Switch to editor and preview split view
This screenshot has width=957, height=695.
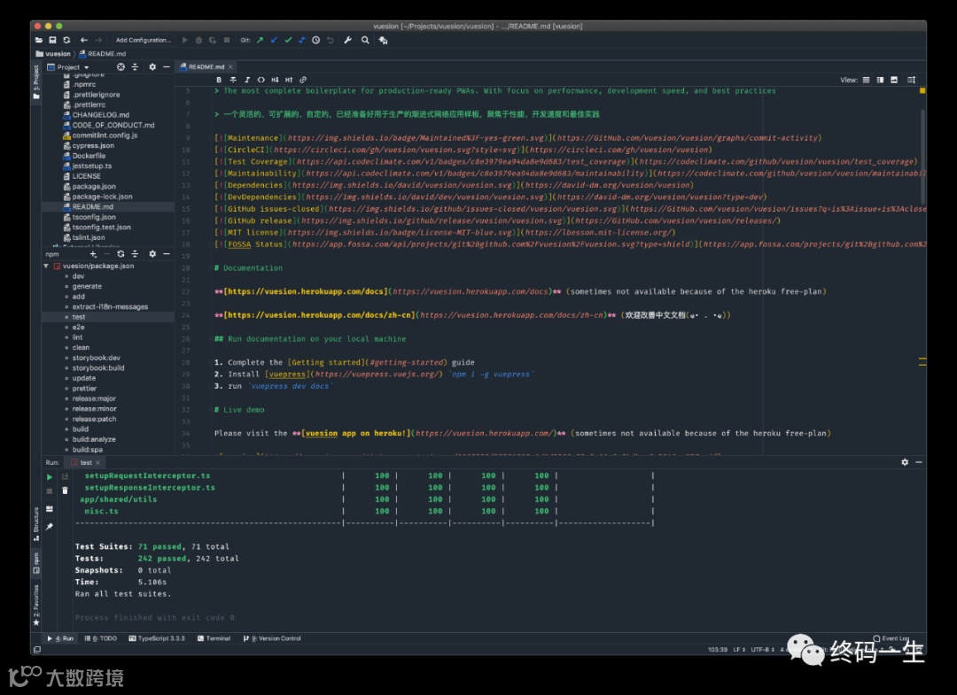(x=880, y=80)
